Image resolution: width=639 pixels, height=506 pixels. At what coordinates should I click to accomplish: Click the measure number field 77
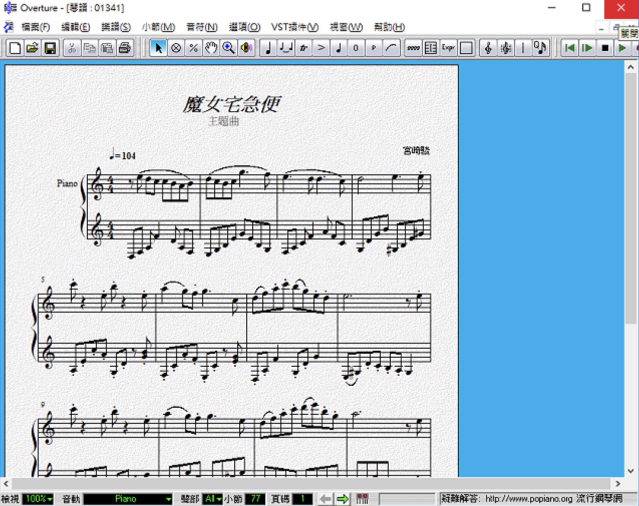pos(255,499)
